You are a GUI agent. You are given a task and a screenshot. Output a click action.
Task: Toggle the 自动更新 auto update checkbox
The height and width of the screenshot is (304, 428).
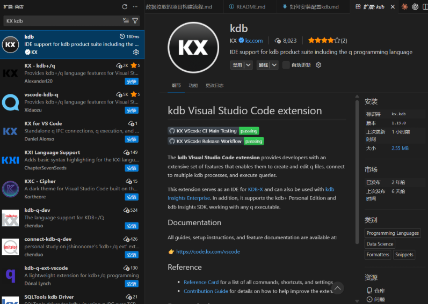(x=286, y=65)
